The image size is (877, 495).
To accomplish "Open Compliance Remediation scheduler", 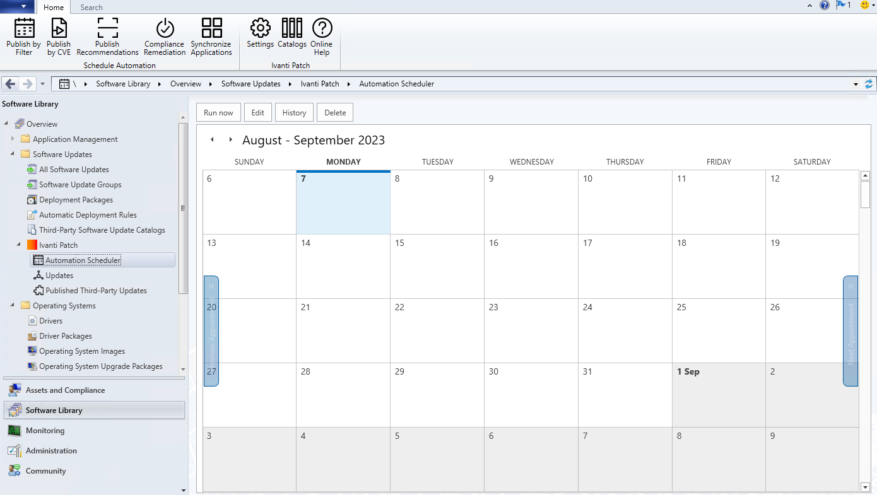I will pyautogui.click(x=165, y=28).
